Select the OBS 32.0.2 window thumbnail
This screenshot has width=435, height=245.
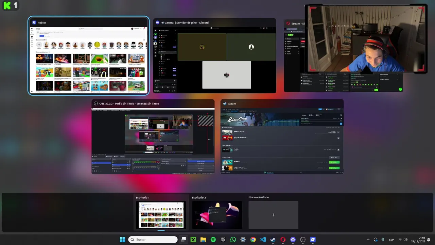[153, 137]
